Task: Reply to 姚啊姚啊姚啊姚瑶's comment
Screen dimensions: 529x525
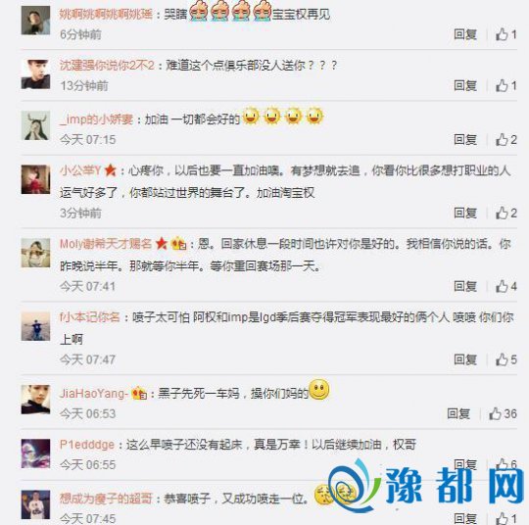Action: 465,34
